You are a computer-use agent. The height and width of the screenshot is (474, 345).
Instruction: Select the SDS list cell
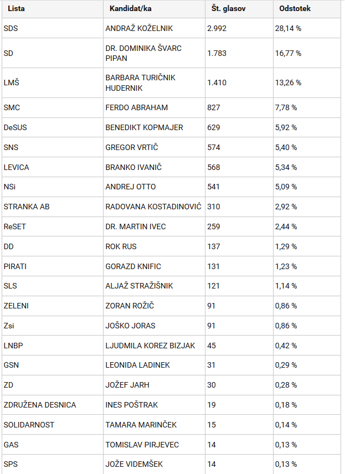tap(52, 28)
